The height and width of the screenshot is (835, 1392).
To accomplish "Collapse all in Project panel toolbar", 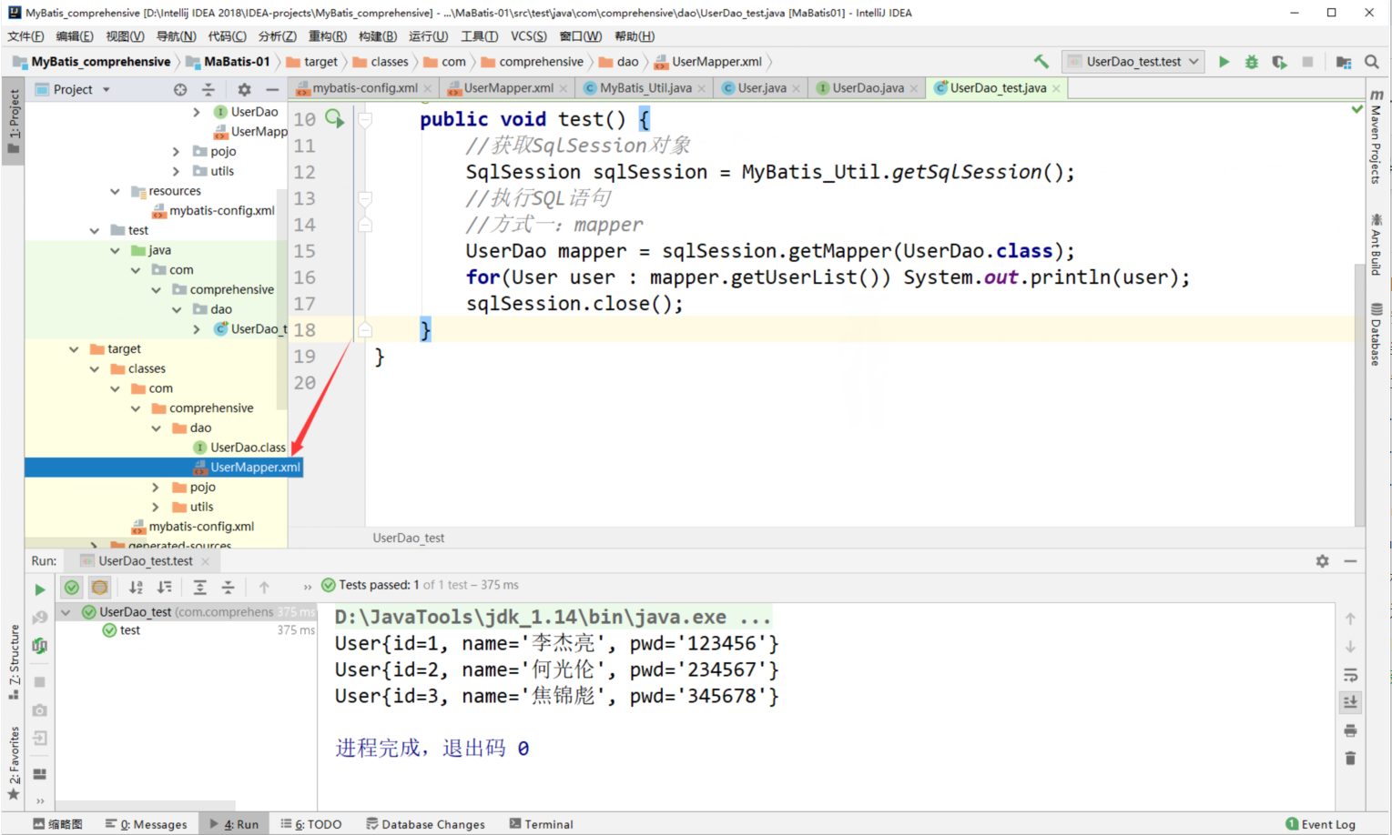I will pyautogui.click(x=208, y=89).
